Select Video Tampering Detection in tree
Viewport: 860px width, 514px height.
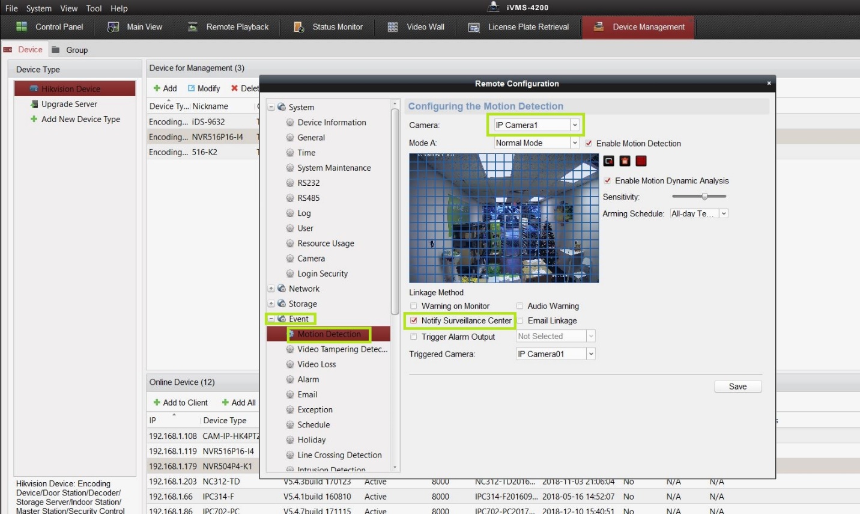[x=342, y=349]
